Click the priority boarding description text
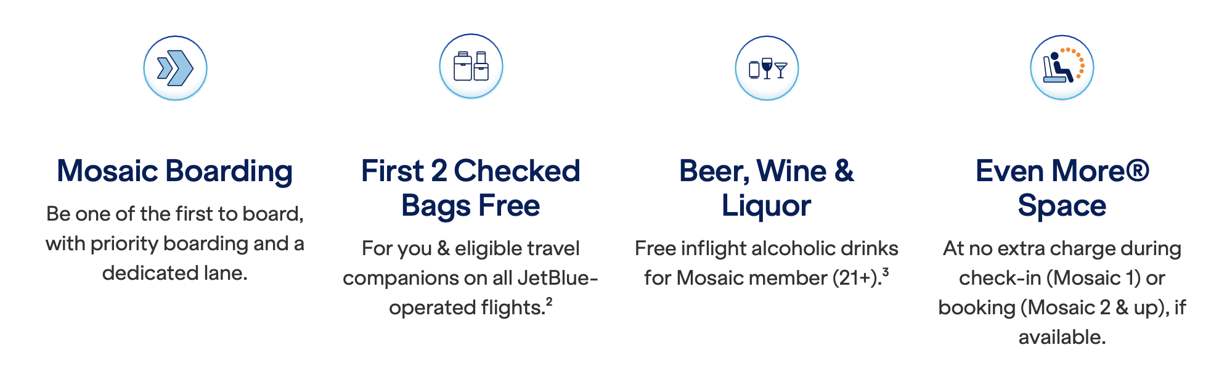Screen dimensions: 1219x387 (175, 243)
